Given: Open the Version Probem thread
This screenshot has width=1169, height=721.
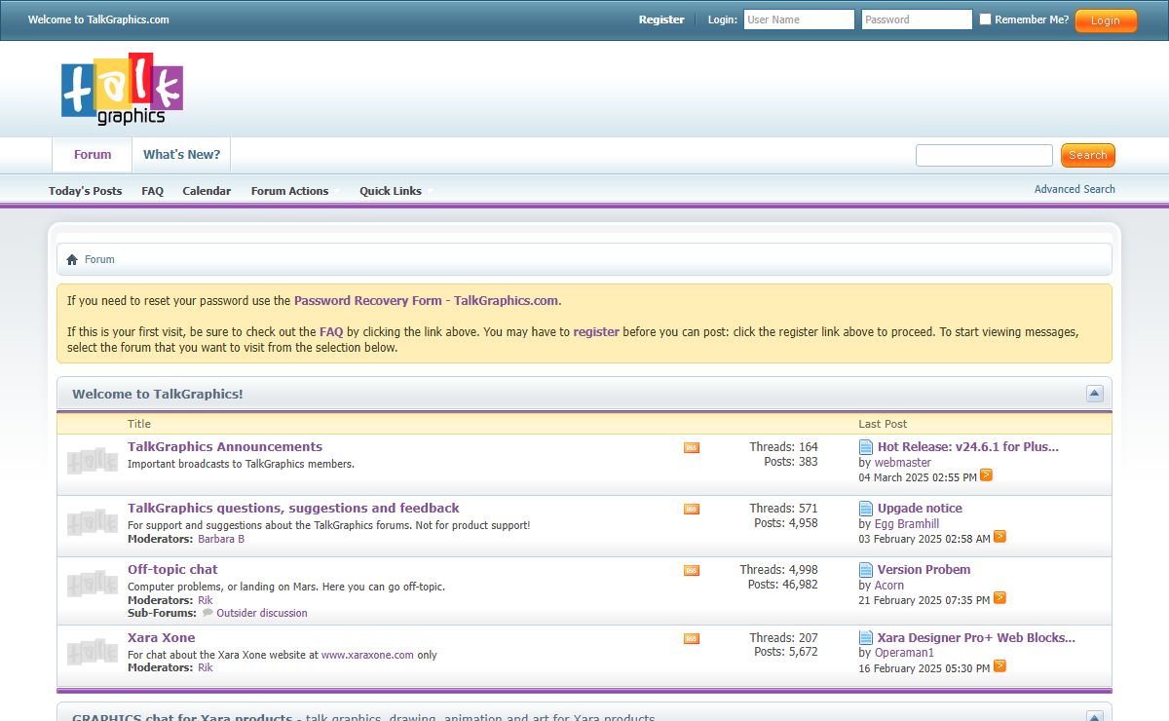Looking at the screenshot, I should pos(924,569).
